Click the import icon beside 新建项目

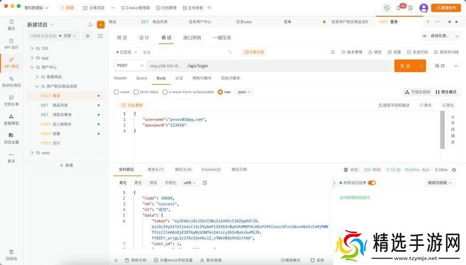coord(90,24)
